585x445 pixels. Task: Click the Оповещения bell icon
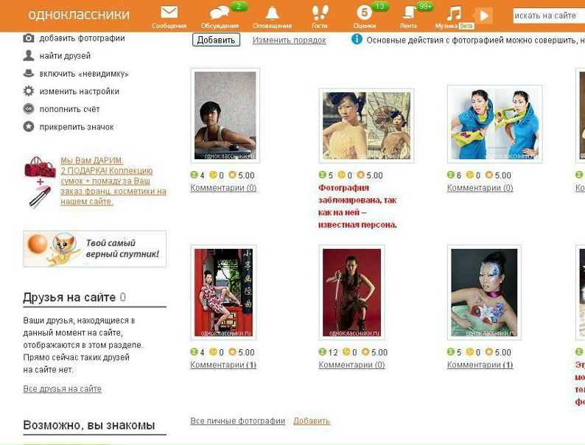coord(272,13)
